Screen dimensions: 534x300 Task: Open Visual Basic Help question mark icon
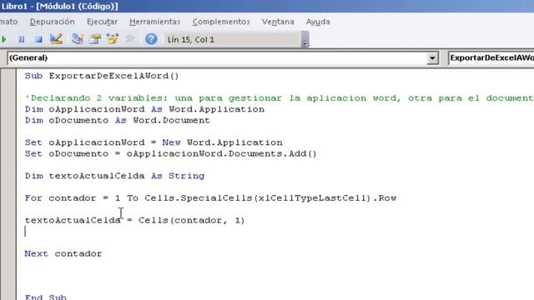coord(151,39)
